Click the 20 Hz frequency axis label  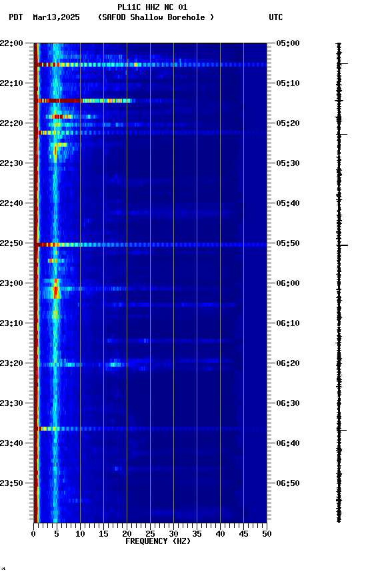[127, 534]
